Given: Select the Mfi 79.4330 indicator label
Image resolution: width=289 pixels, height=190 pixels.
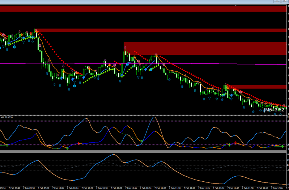Looking at the screenshot, I should pyautogui.click(x=7, y=117).
